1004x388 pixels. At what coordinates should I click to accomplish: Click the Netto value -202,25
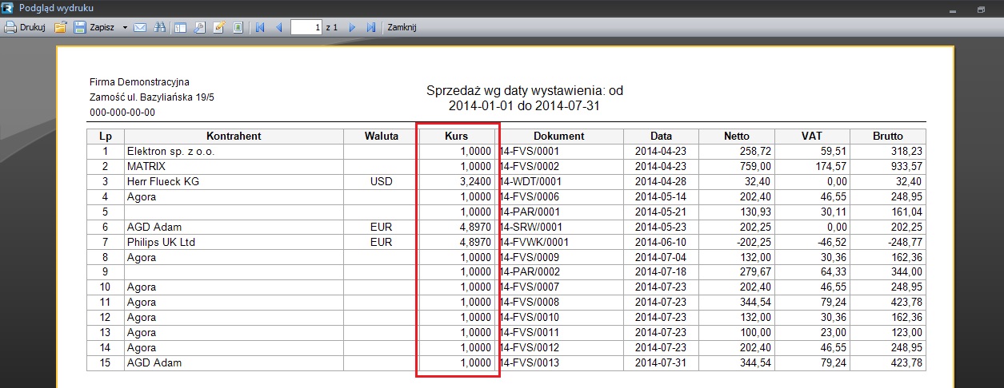coord(737,241)
